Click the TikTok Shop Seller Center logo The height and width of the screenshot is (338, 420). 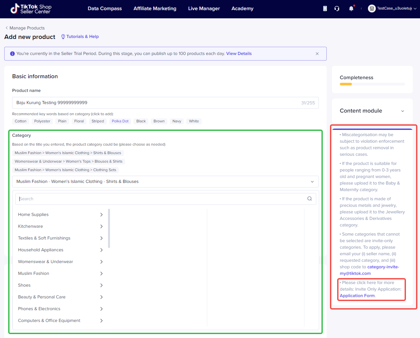pos(31,9)
